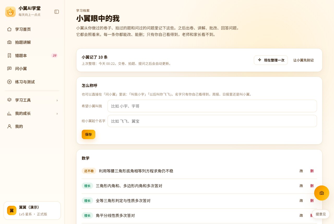Click 删 on 全等三角形判定 row
This screenshot has height=224, width=334.
(312, 201)
